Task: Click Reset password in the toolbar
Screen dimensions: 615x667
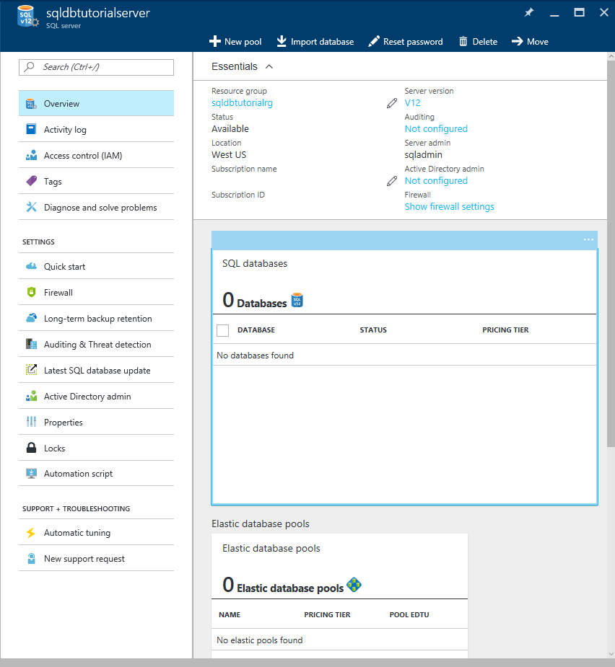Action: click(x=406, y=42)
